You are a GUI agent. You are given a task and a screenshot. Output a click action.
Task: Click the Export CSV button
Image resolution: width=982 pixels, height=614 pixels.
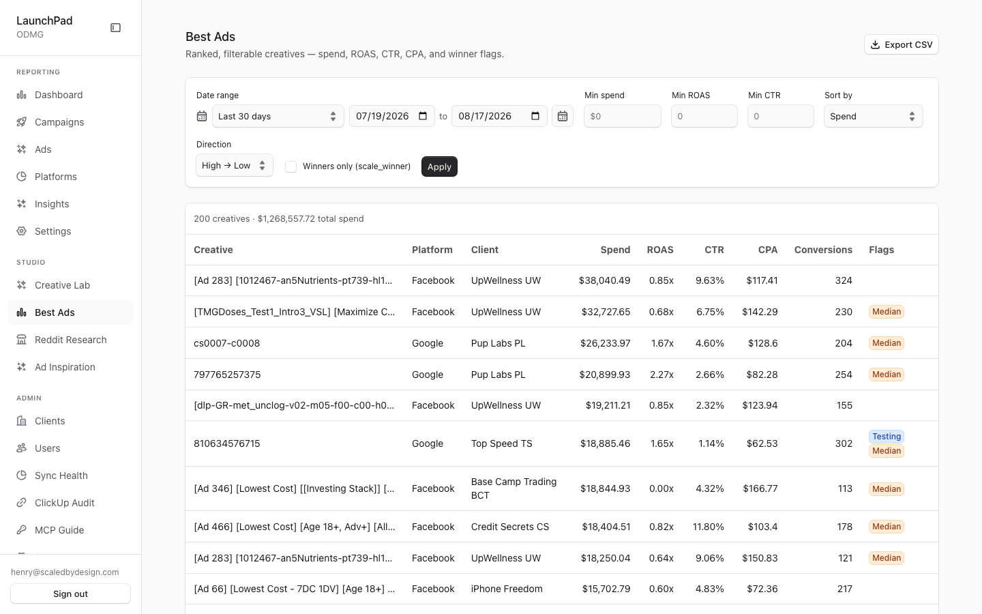click(902, 44)
